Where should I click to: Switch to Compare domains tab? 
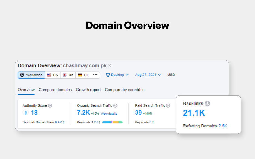[55, 90]
